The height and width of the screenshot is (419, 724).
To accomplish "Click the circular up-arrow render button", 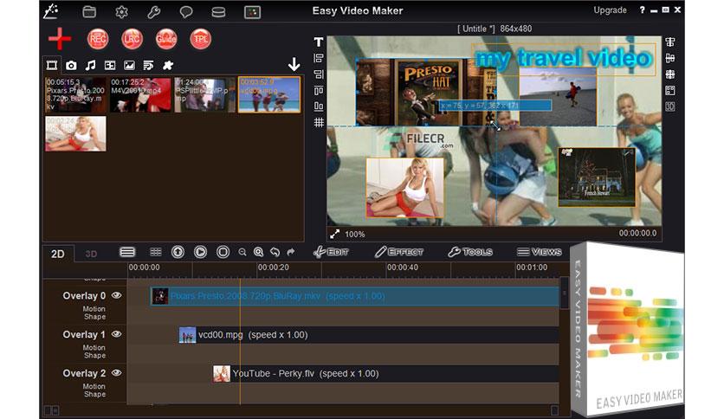I will pyautogui.click(x=178, y=252).
